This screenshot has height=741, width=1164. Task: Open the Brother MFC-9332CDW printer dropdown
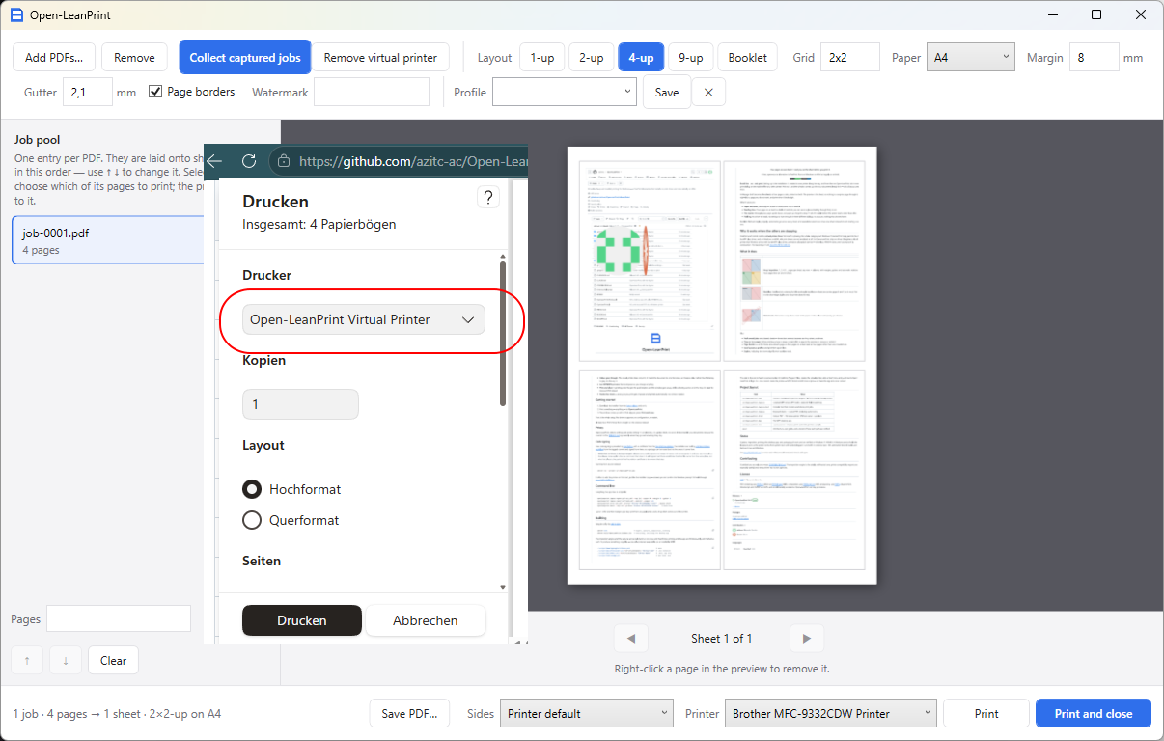[x=831, y=714]
